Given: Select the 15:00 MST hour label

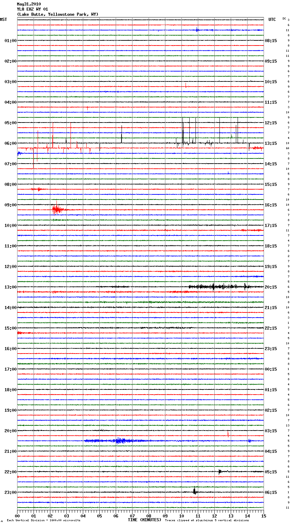Looking at the screenshot, I should [11, 328].
